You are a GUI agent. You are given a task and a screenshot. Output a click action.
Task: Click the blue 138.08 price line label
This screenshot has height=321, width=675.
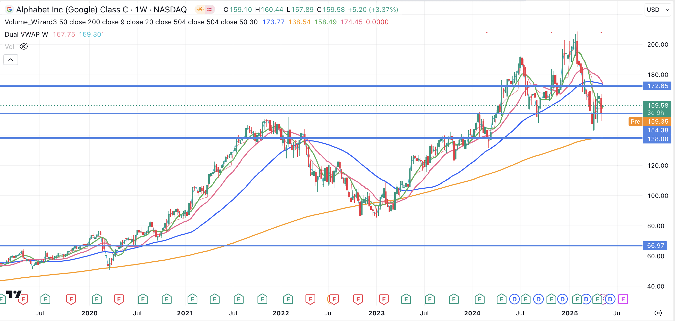[657, 139]
